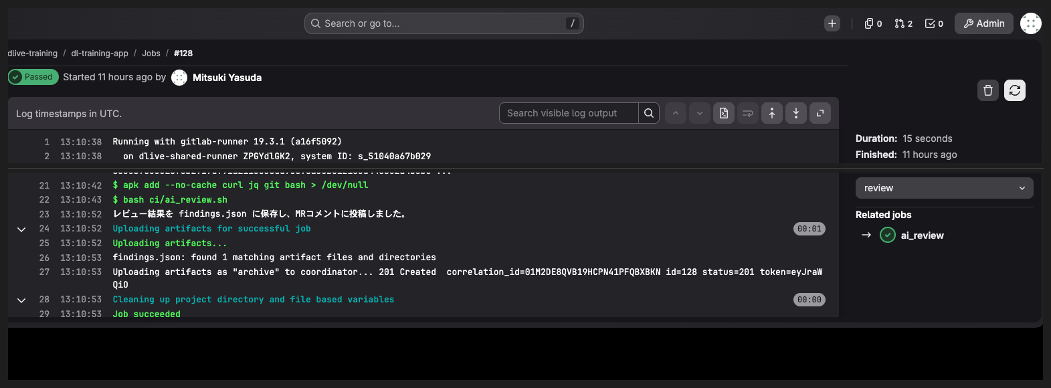Collapse the Uploading artifacts log section
This screenshot has height=388, width=1051.
[21, 229]
